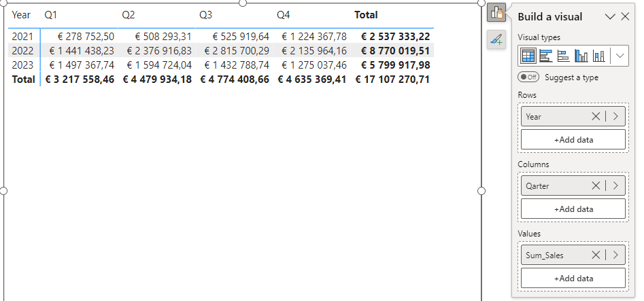Select the 2021 row header
Screen dimensions: 644x301
click(x=22, y=37)
